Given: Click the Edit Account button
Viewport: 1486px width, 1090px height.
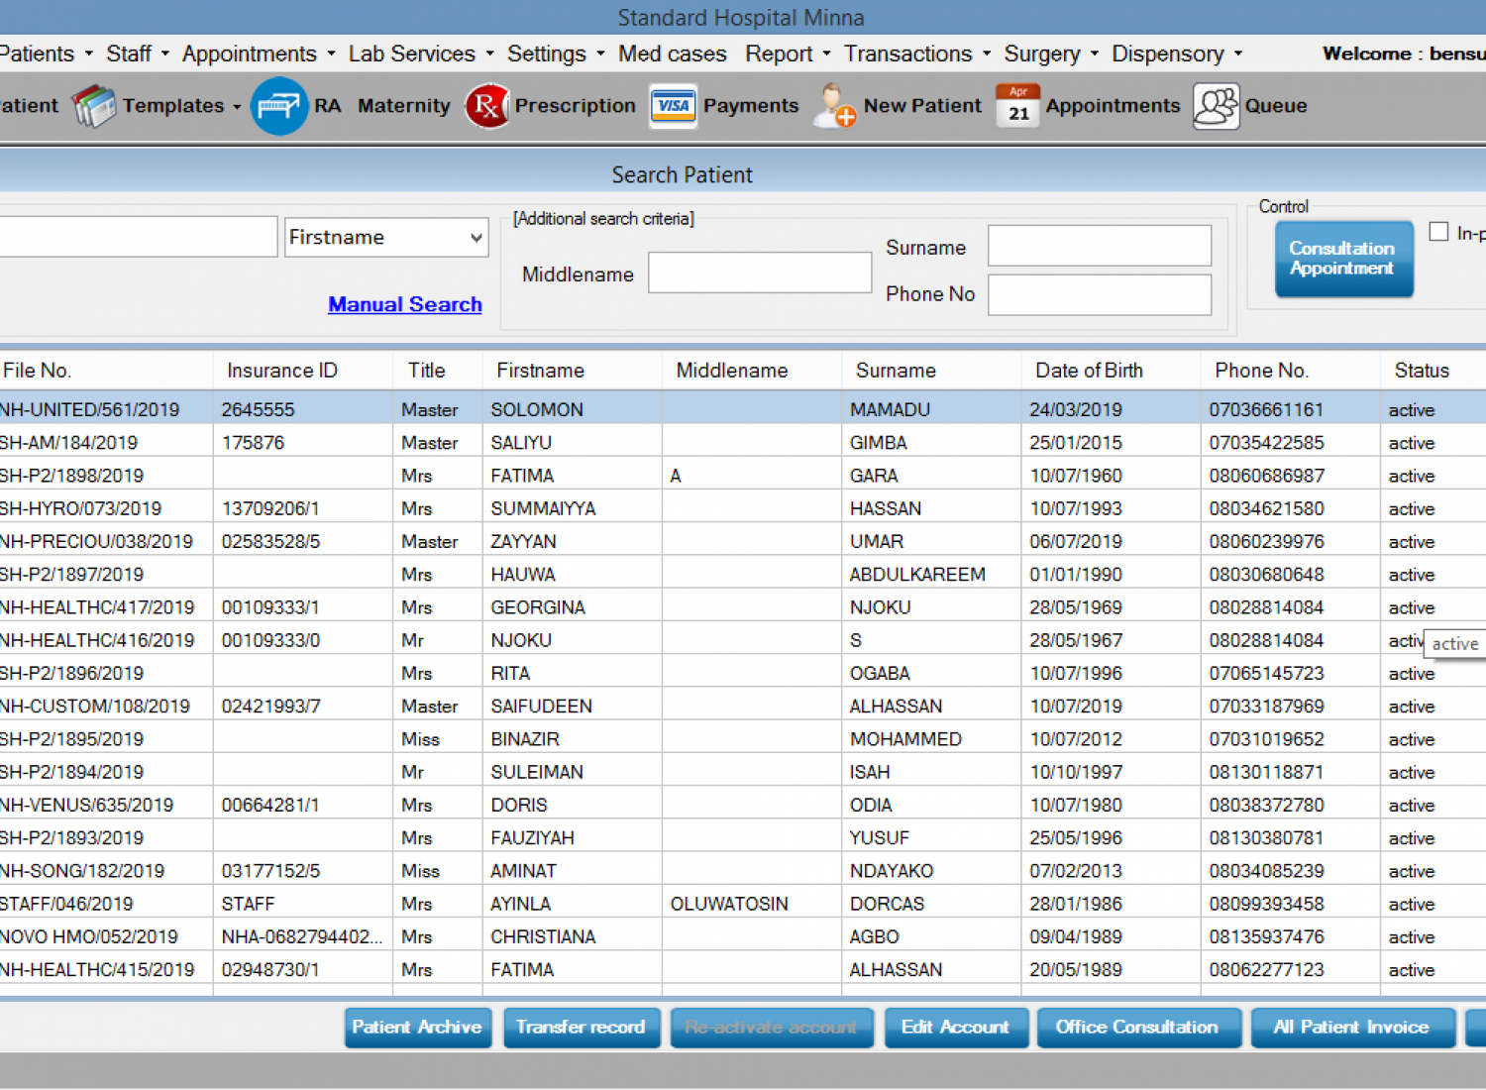Looking at the screenshot, I should coord(956,1028).
